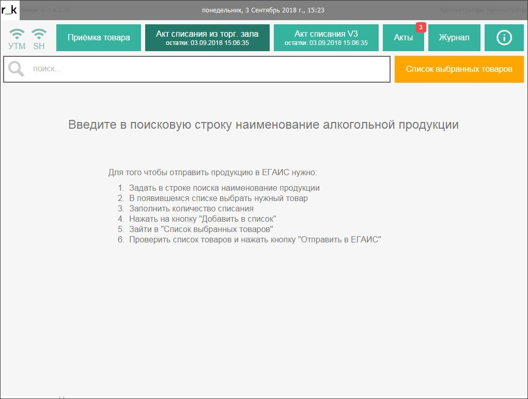This screenshot has height=399, width=528.
Task: Open the Журнал section
Action: (454, 38)
